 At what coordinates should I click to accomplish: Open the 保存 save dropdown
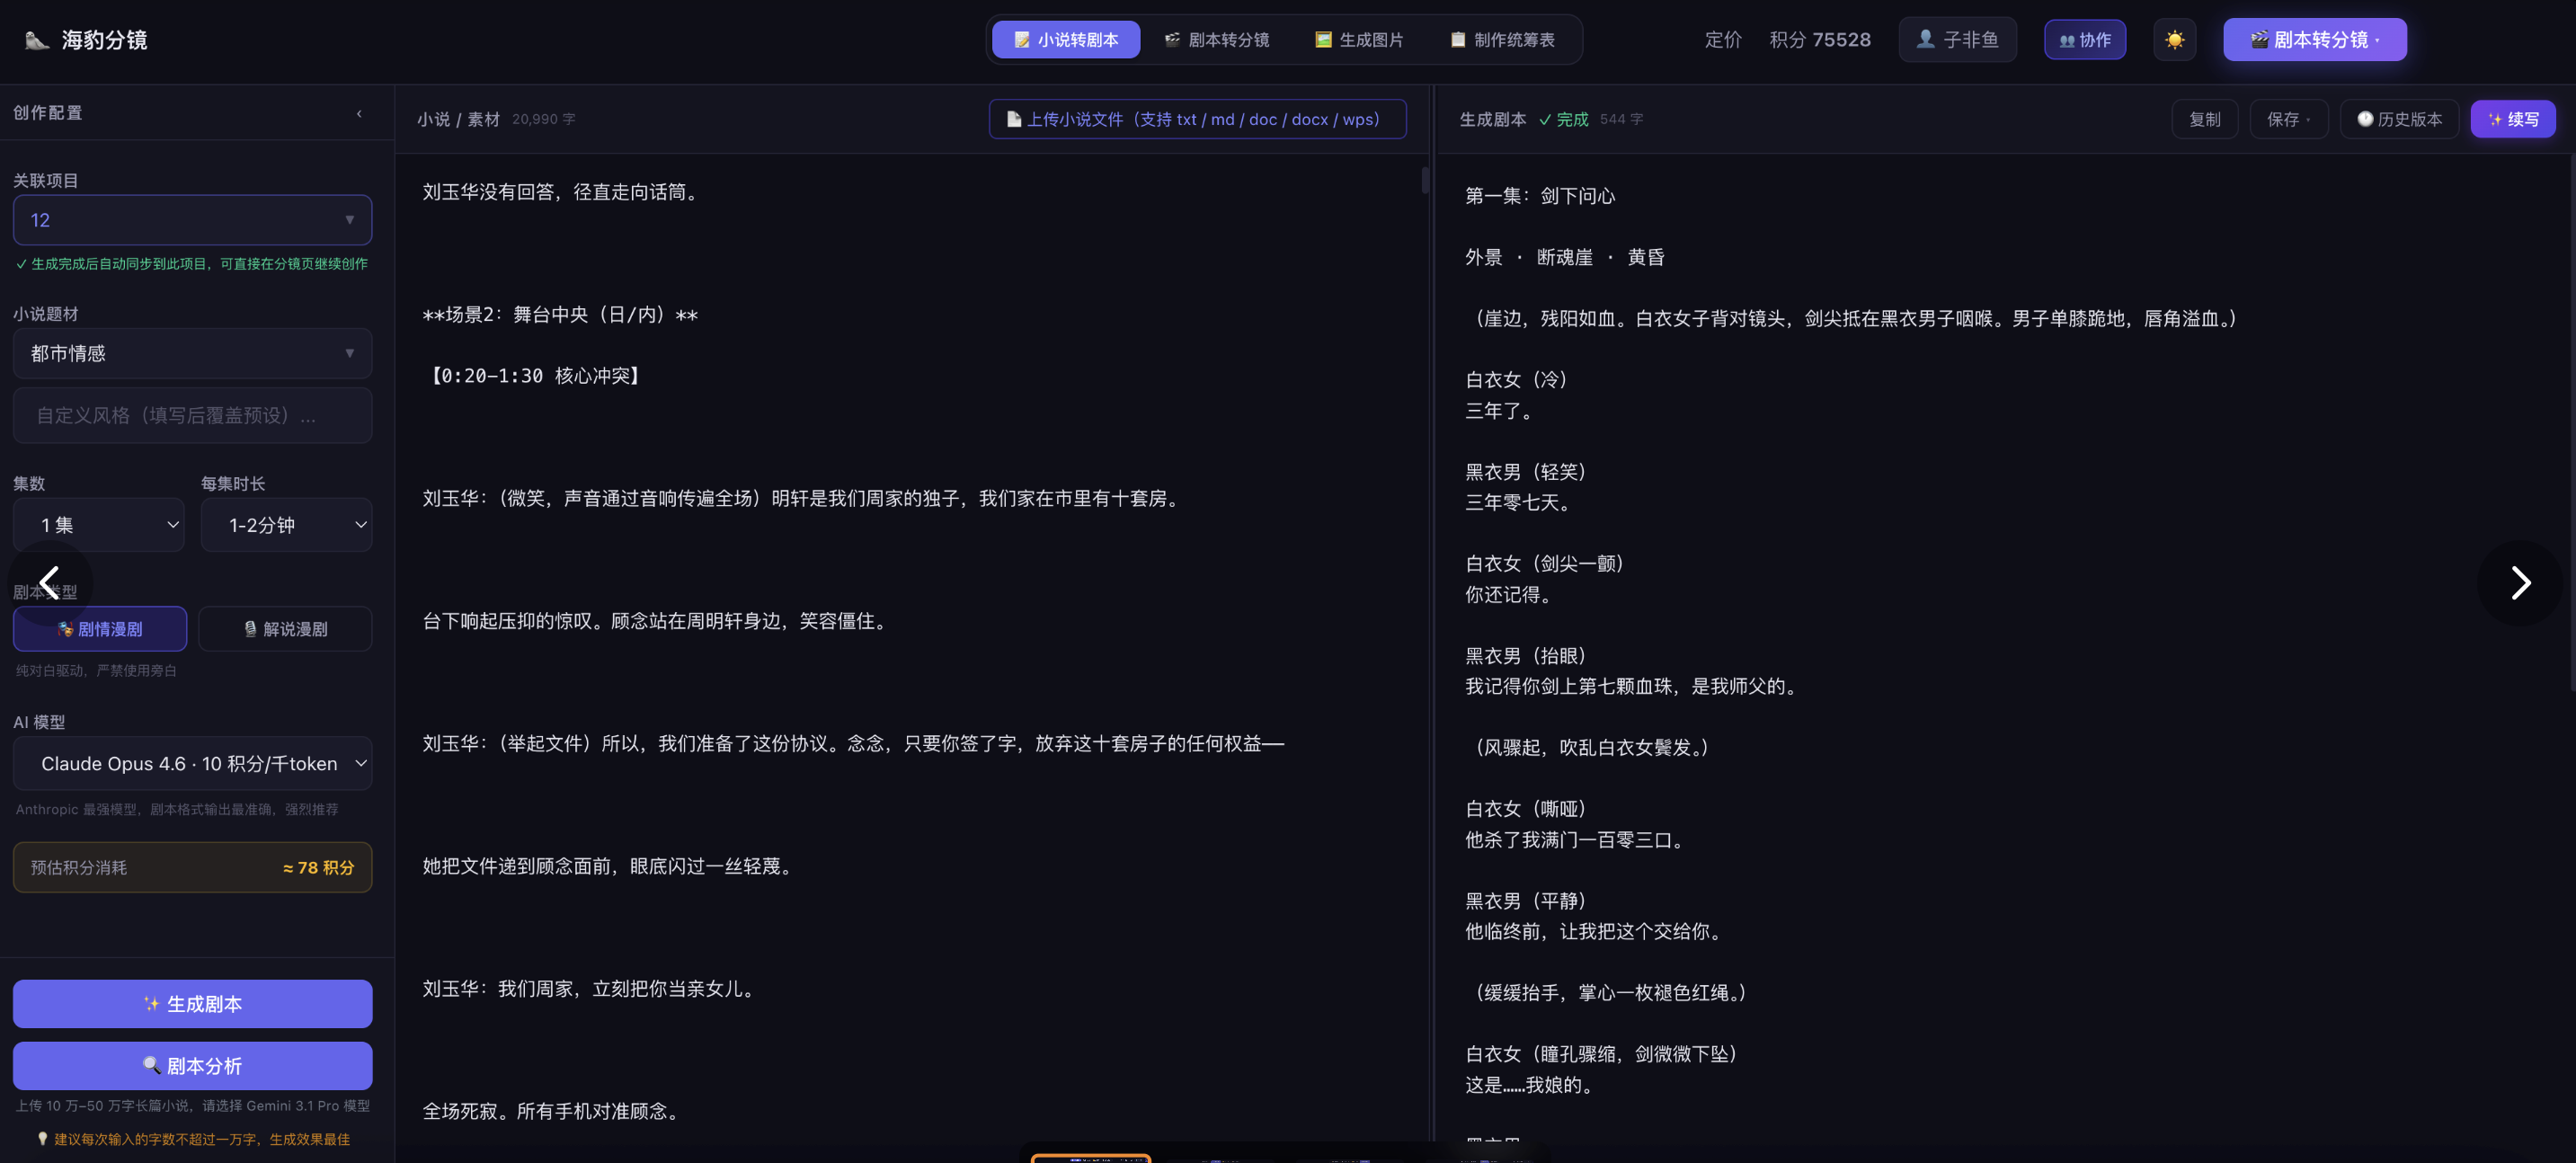point(2288,119)
